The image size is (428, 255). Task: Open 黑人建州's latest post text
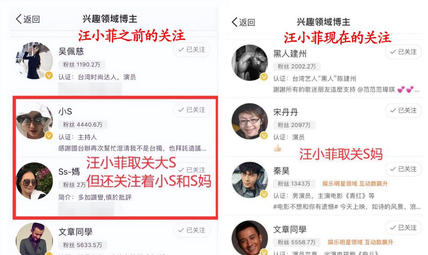(x=346, y=90)
